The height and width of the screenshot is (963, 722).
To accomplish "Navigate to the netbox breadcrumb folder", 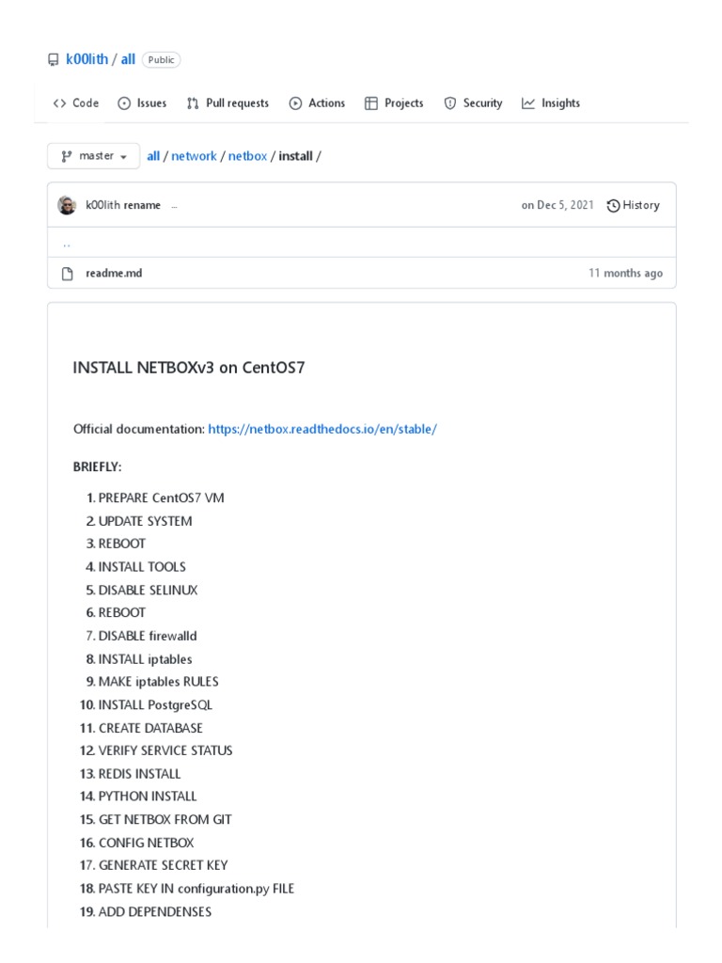I will pyautogui.click(x=247, y=156).
